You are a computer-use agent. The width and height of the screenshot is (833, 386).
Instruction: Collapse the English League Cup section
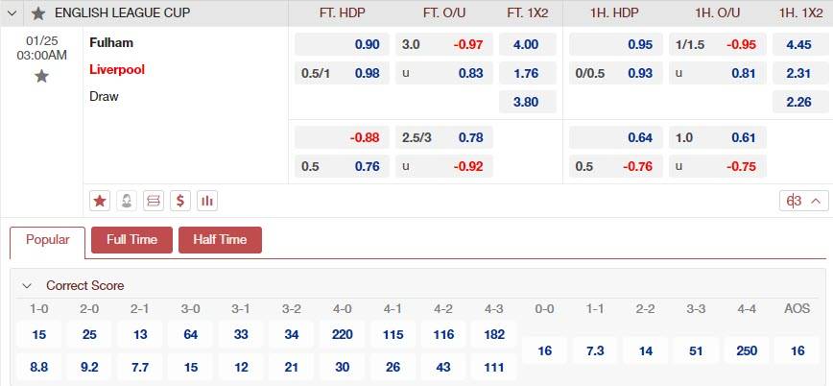tap(12, 13)
